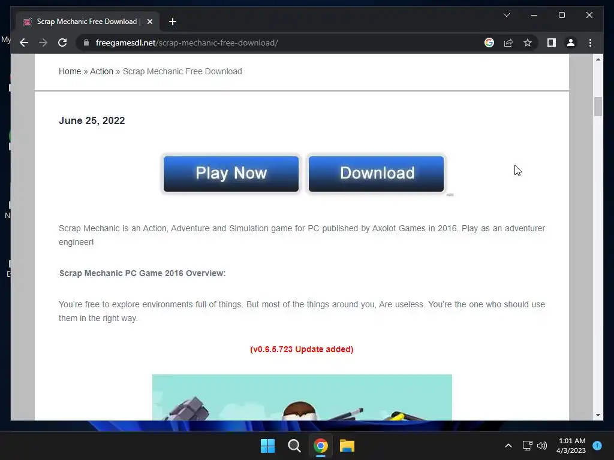This screenshot has height=460, width=614.
Task: Bookmark this tab with star icon
Action: (x=528, y=43)
